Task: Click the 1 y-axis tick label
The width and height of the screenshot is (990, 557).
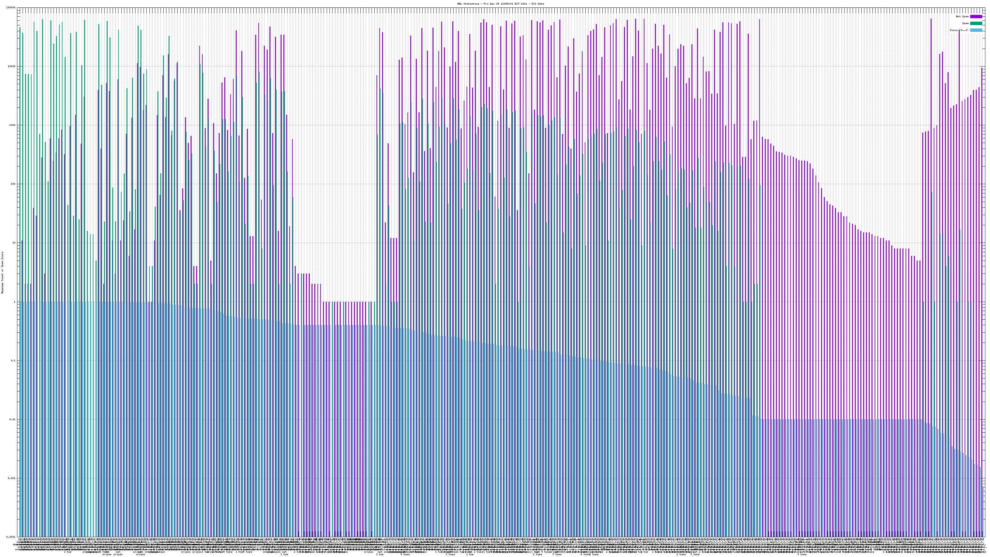Action: pyautogui.click(x=15, y=302)
